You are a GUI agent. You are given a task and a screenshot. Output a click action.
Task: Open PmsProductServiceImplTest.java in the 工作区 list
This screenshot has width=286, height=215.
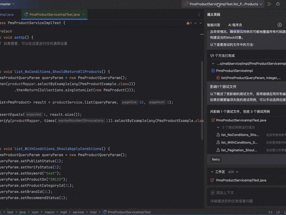(238, 180)
